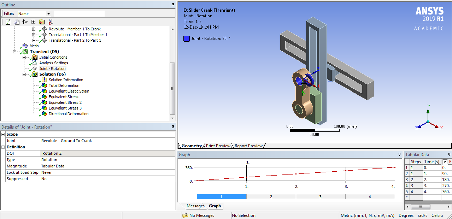Click the No Messages status bar icon

(185, 215)
